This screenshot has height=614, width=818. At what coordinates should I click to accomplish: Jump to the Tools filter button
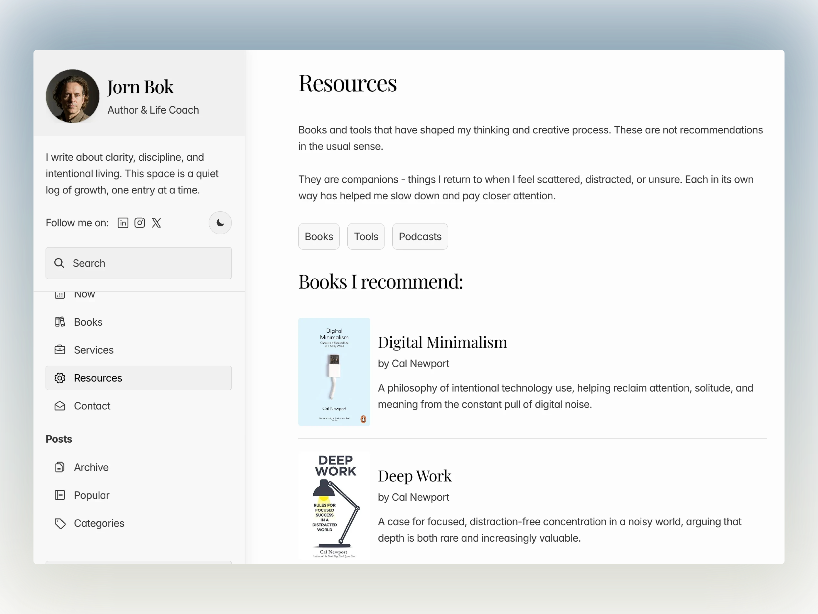[366, 236]
